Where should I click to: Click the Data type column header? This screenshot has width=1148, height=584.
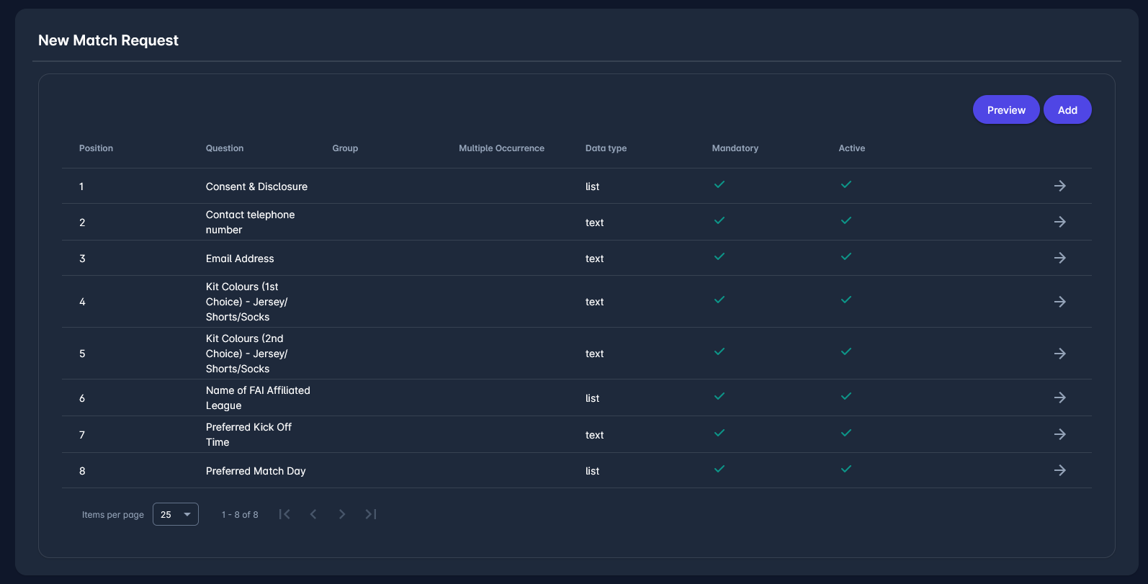(x=606, y=148)
